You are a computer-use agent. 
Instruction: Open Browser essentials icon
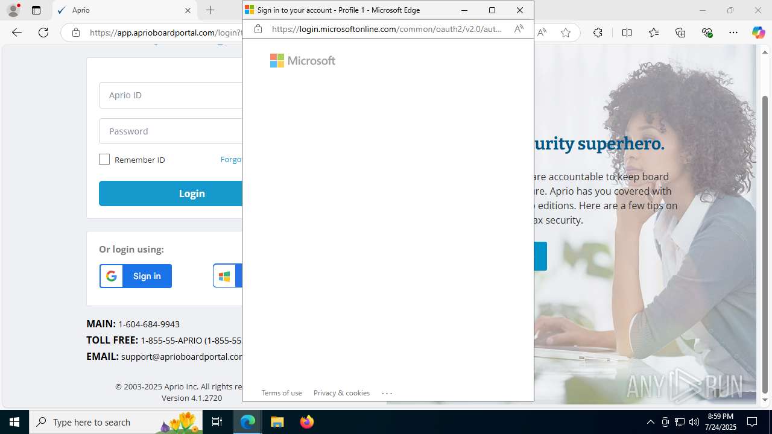coord(707,33)
